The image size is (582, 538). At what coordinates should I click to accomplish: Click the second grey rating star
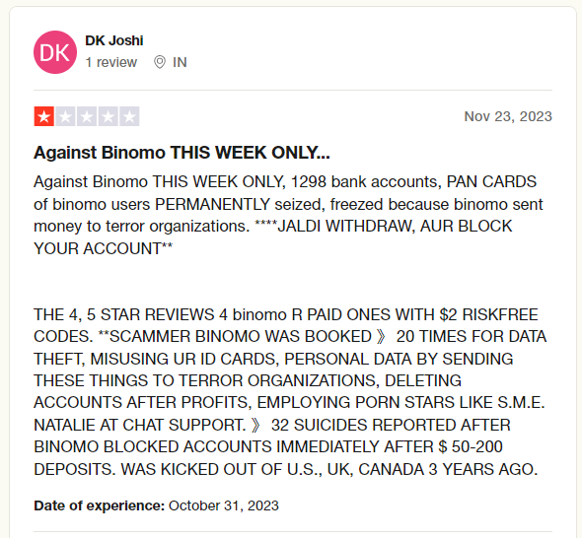(x=65, y=116)
